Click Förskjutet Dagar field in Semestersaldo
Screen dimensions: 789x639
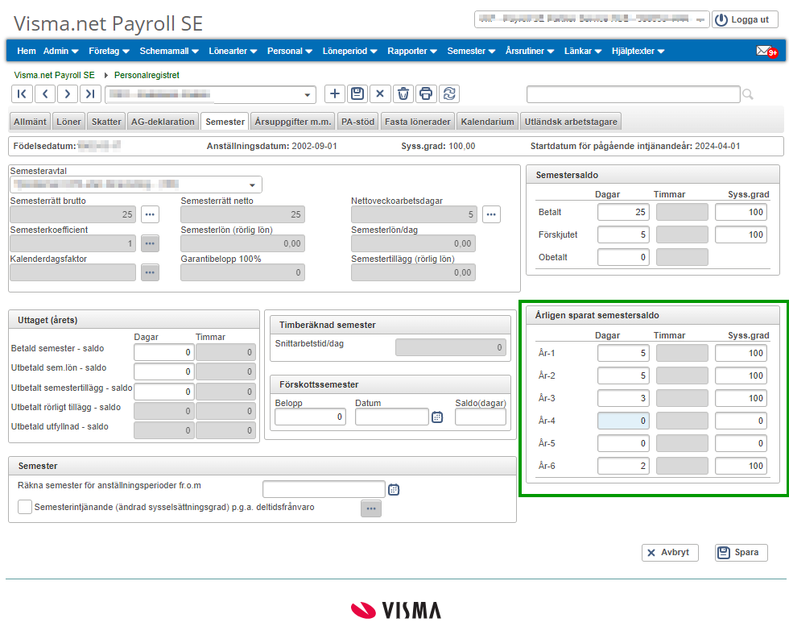(x=623, y=234)
